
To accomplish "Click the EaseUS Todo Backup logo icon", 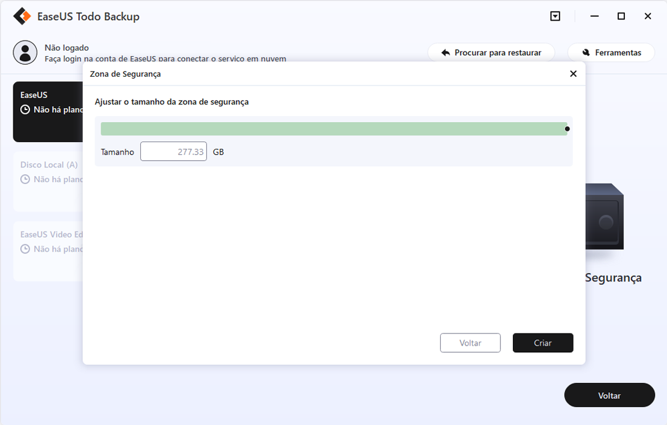I will 23,16.
